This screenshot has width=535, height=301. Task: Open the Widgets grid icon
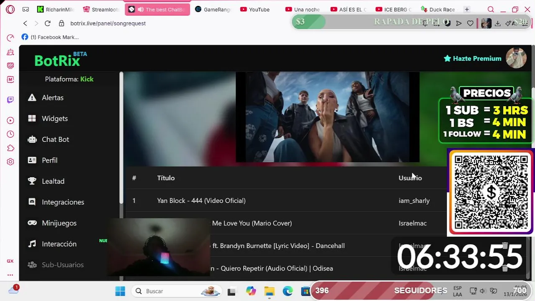point(32,118)
